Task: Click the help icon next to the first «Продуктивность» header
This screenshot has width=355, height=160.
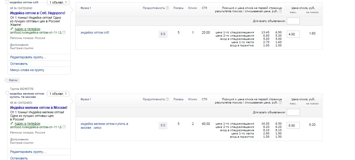Action: 167,8
